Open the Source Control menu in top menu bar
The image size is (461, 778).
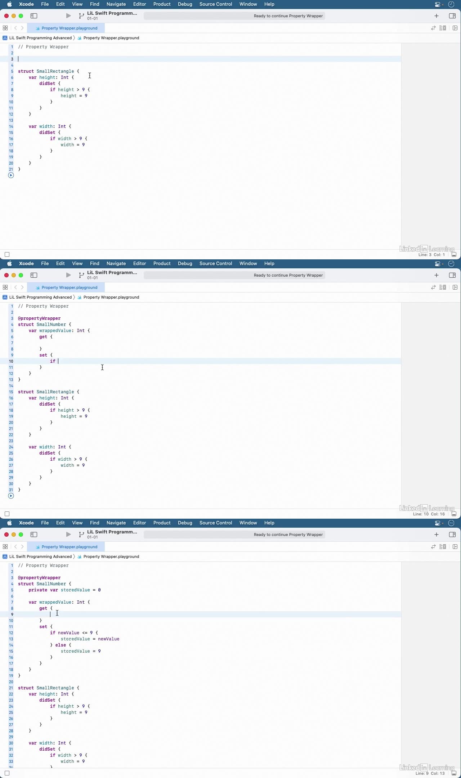215,4
